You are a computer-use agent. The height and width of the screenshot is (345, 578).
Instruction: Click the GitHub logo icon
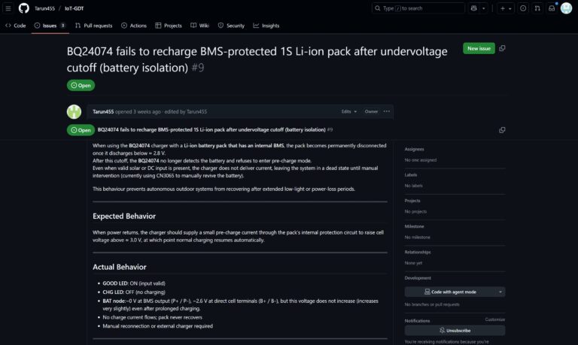point(23,8)
